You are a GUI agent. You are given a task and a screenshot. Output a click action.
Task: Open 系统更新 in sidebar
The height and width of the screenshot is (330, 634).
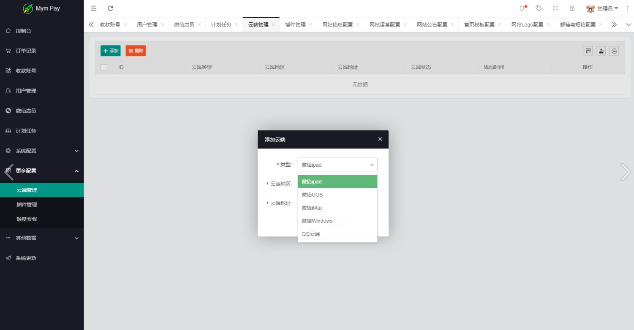point(42,258)
